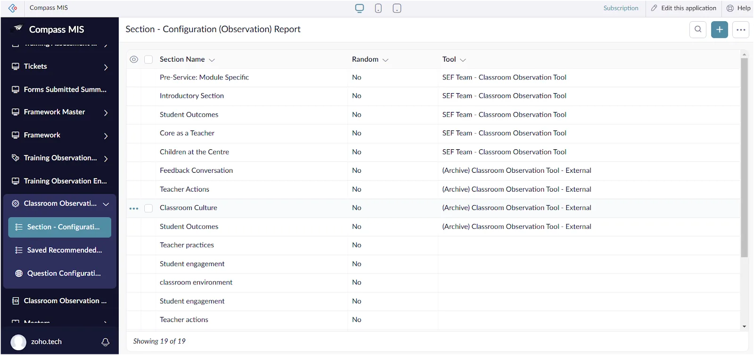
Task: Switch to desktop preview device icon
Action: point(360,8)
